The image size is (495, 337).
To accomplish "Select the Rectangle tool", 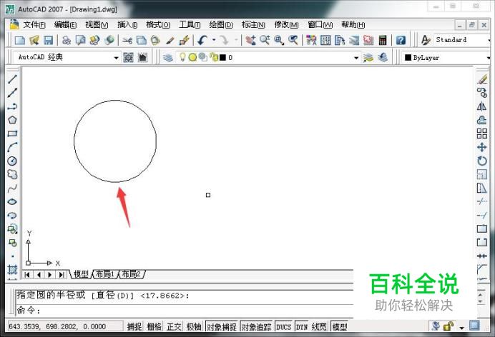I will coord(12,134).
